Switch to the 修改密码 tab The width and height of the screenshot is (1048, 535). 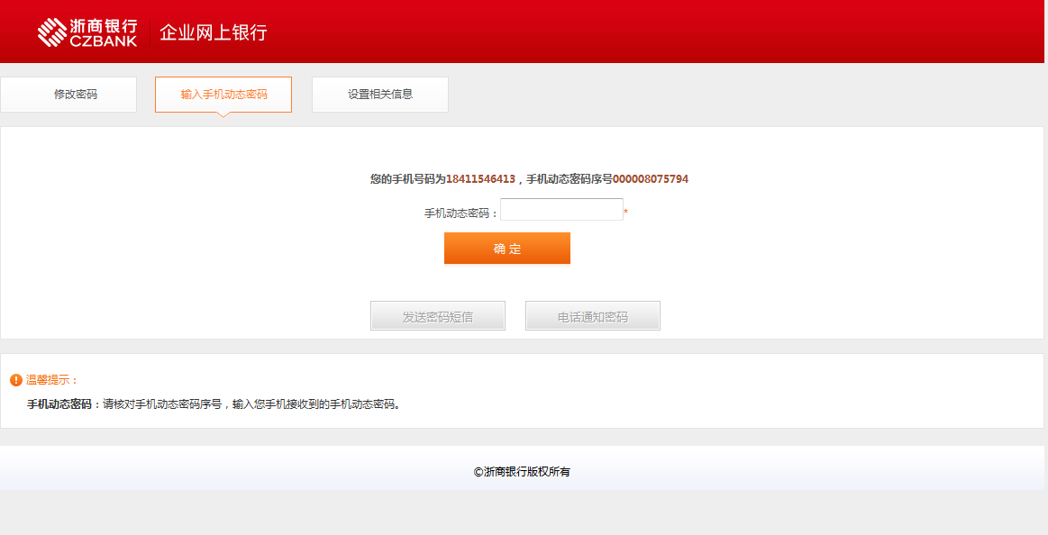(x=68, y=95)
